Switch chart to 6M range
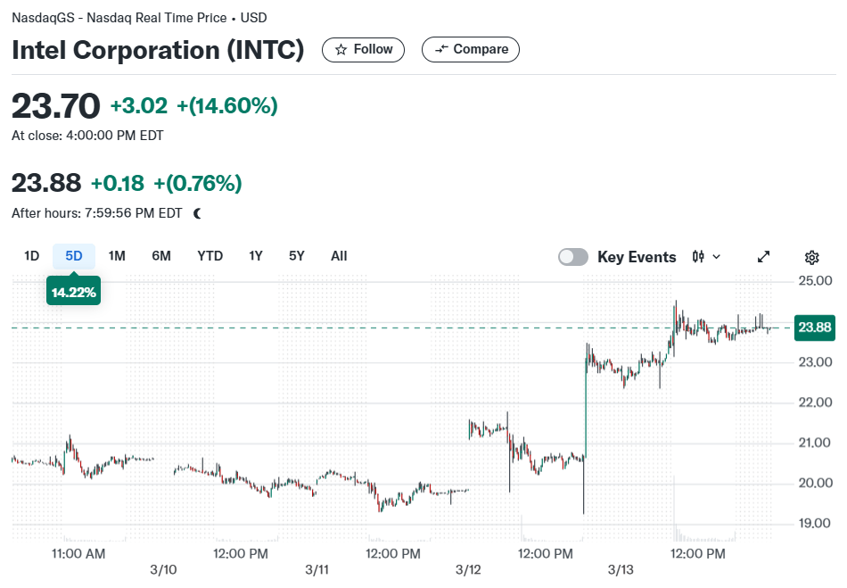The height and width of the screenshot is (588, 847). coord(161,256)
